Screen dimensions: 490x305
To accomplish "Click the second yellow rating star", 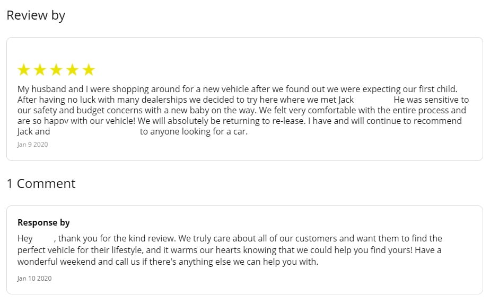I will tap(40, 70).
